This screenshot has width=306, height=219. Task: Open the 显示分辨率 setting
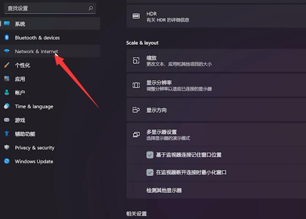pyautogui.click(x=216, y=85)
